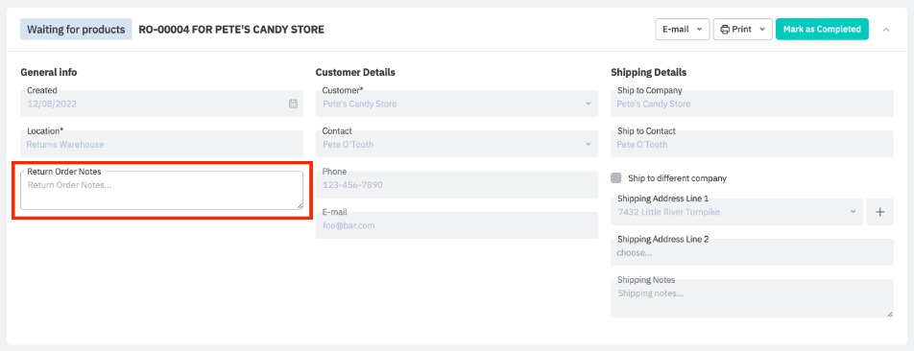This screenshot has width=914, height=351.
Task: Open the Shipping Address Line 1 dropdown chevron
Action: click(853, 212)
